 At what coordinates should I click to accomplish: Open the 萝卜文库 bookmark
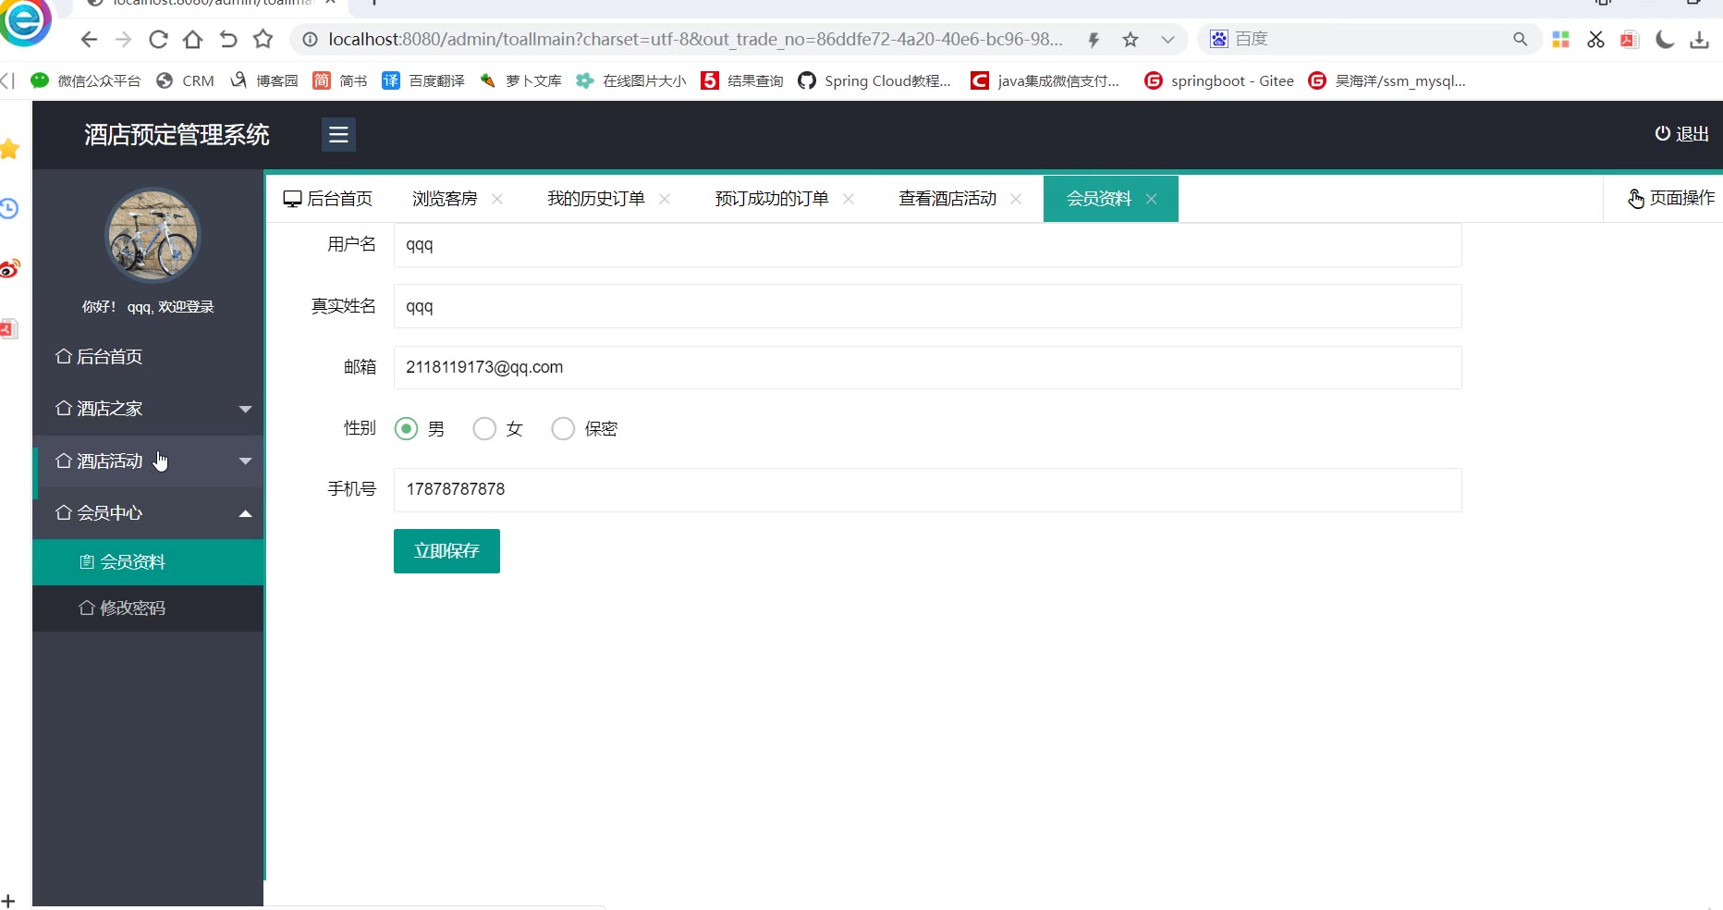520,80
